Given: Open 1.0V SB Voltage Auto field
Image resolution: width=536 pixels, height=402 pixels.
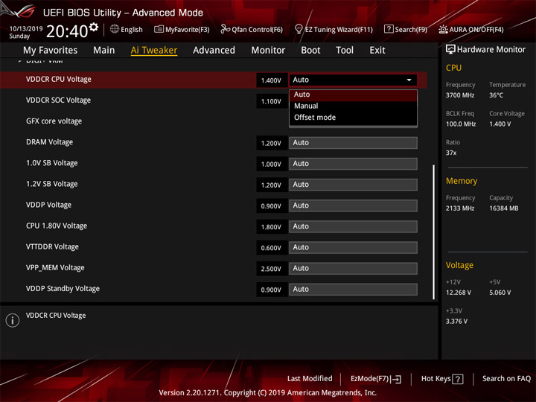Looking at the screenshot, I should click(353, 164).
